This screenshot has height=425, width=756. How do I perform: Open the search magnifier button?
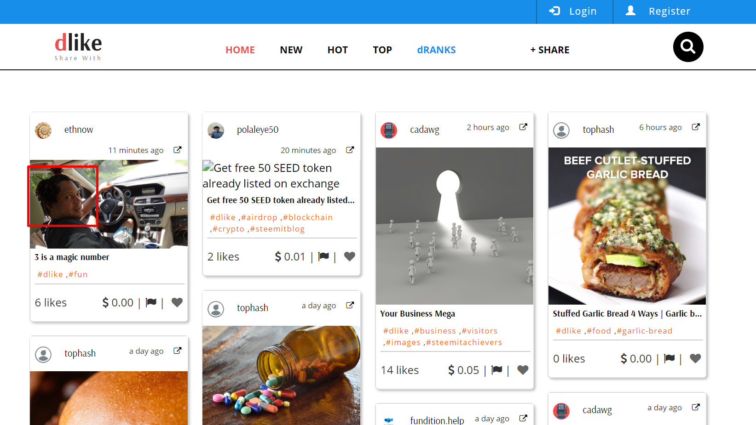pyautogui.click(x=688, y=47)
